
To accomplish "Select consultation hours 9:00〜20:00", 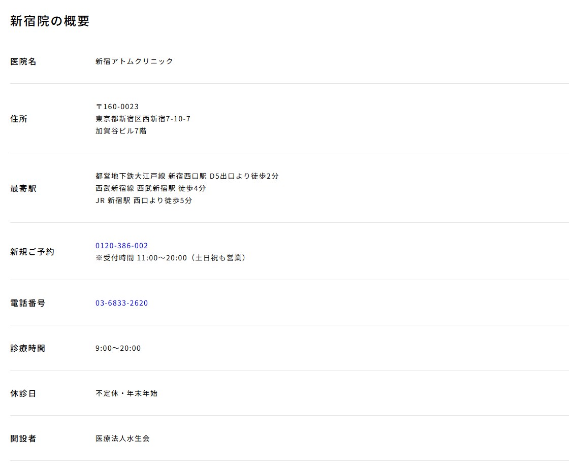I will coord(118,349).
